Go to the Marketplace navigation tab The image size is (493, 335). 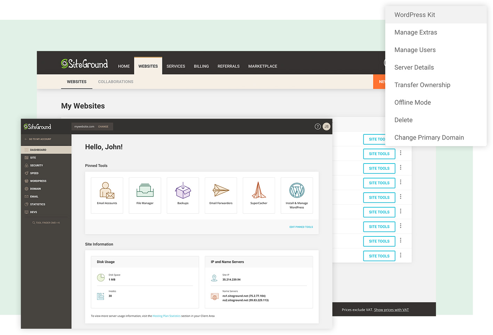(x=262, y=66)
